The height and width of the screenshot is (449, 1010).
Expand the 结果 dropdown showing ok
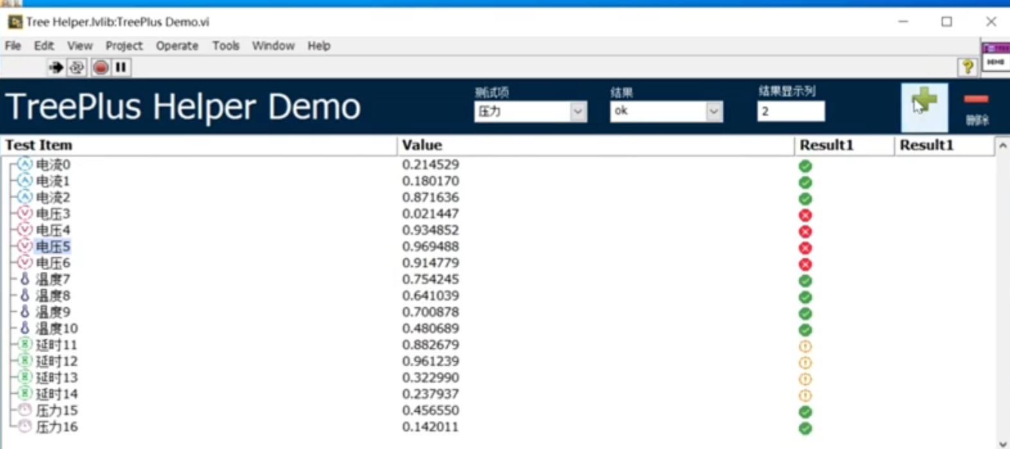pos(714,112)
